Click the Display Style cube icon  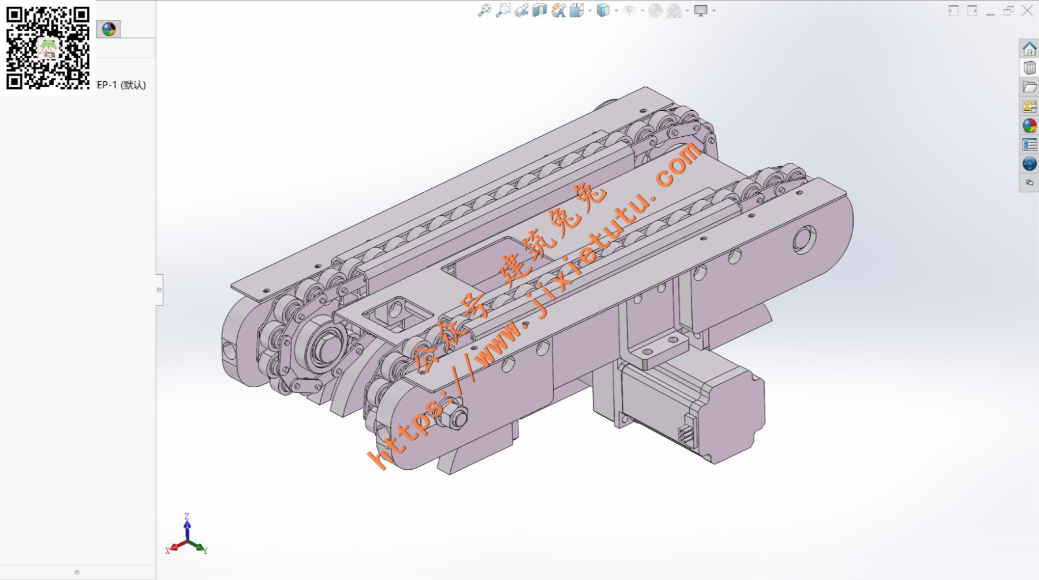pos(603,10)
